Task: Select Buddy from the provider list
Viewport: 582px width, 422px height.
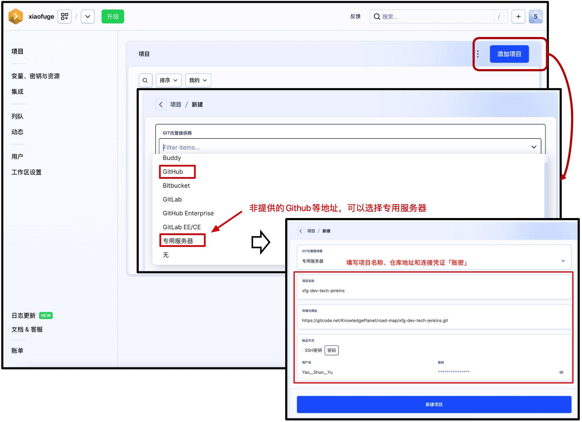Action: point(172,158)
